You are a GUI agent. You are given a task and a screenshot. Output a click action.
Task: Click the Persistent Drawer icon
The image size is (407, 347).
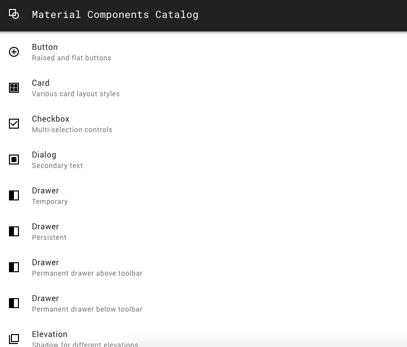coord(14,231)
